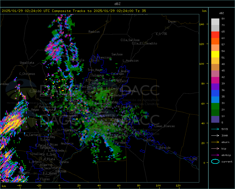Click the 'L_PAZ' place label
The image size is (235, 189).
click(x=193, y=159)
